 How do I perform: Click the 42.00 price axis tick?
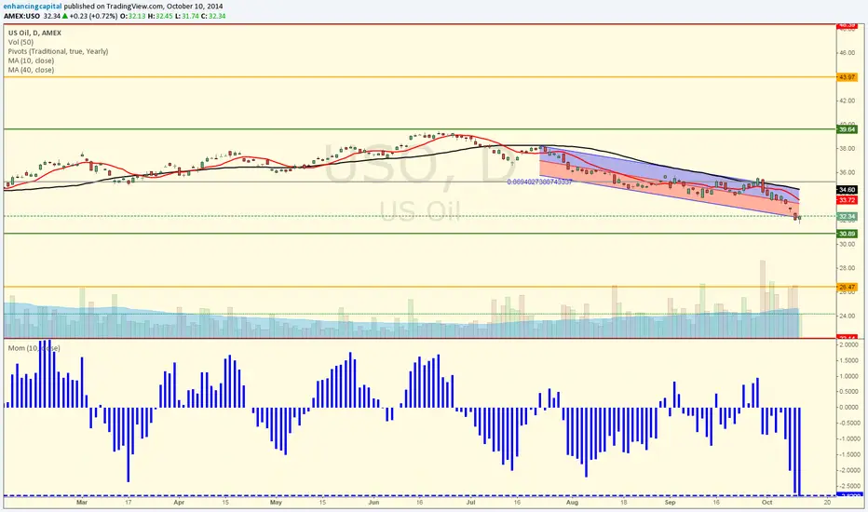[847, 101]
